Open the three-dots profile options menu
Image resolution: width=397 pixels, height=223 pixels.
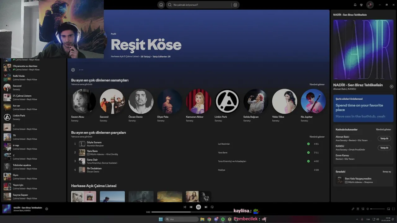tap(81, 70)
